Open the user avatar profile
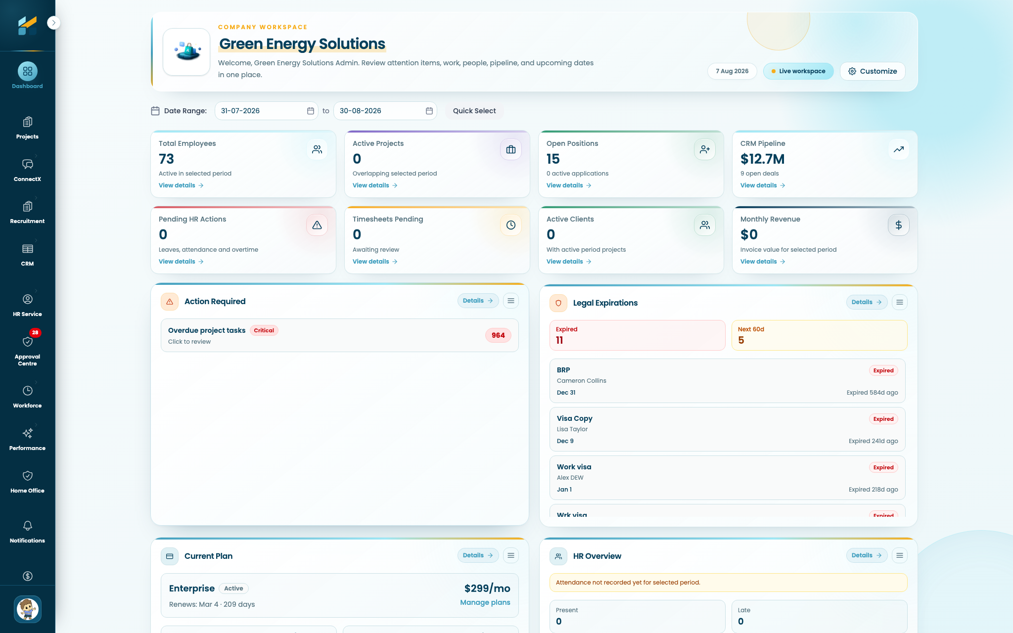1013x633 pixels. [x=27, y=609]
